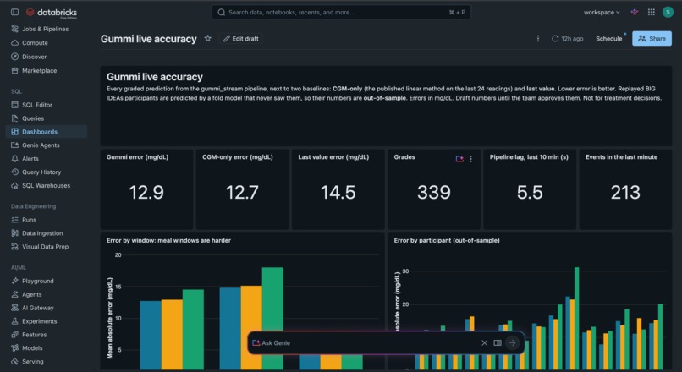Click the CGM-only error value 12.7
682x372 pixels.
242,192
